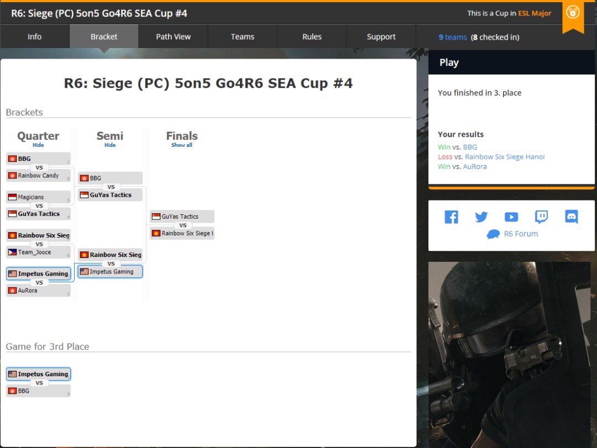597x448 pixels.
Task: Open AuRora link in Your results
Action: click(475, 167)
